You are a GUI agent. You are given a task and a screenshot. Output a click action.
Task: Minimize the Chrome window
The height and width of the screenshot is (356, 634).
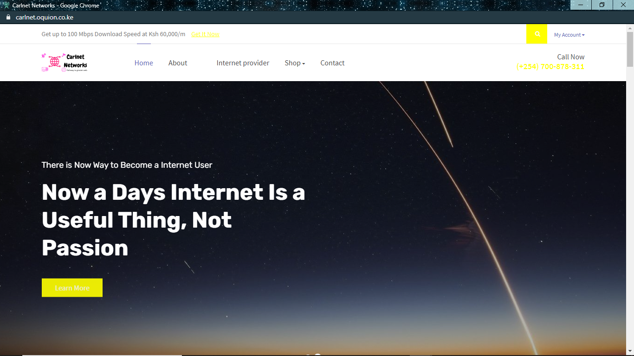pyautogui.click(x=581, y=5)
